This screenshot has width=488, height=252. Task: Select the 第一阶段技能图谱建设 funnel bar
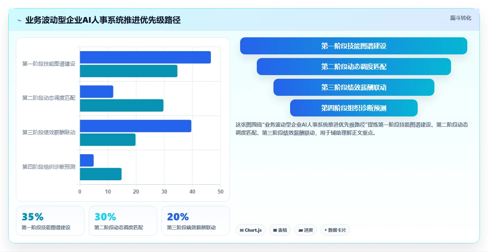[354, 46]
